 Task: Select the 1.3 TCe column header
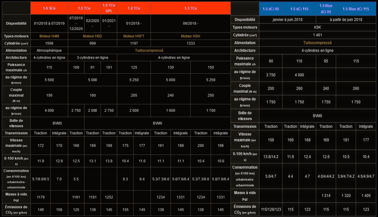click(190, 8)
